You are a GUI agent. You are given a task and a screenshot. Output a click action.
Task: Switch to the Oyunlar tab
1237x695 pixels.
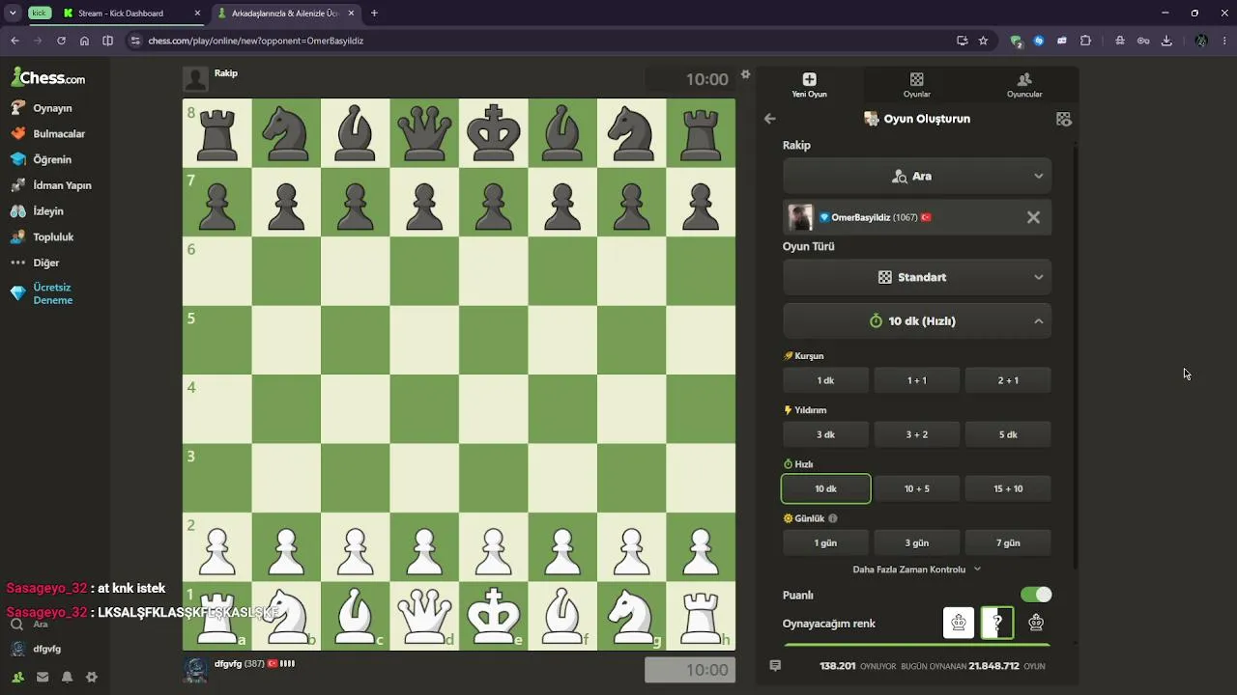(917, 85)
